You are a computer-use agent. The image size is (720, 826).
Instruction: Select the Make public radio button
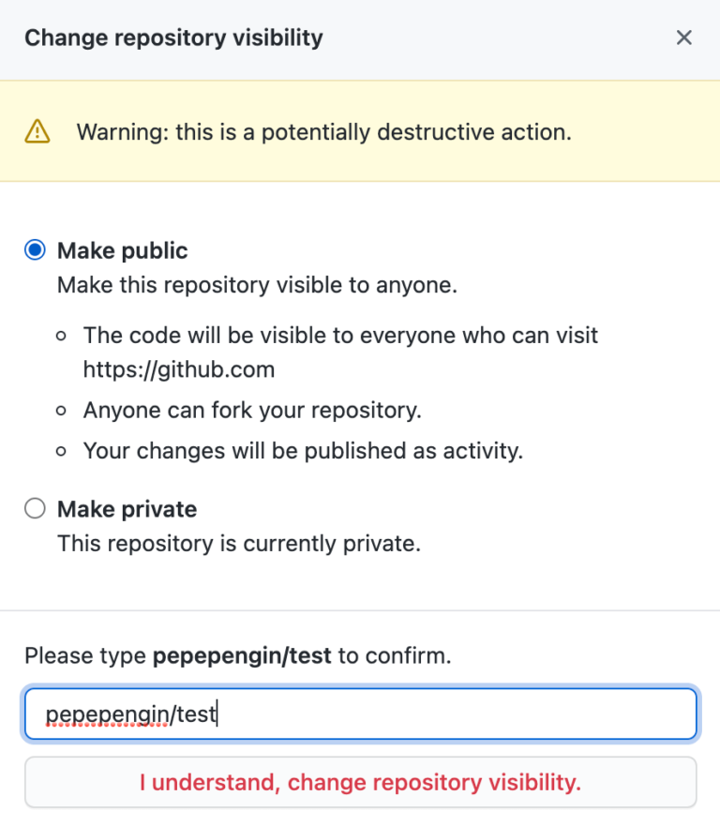click(x=35, y=250)
